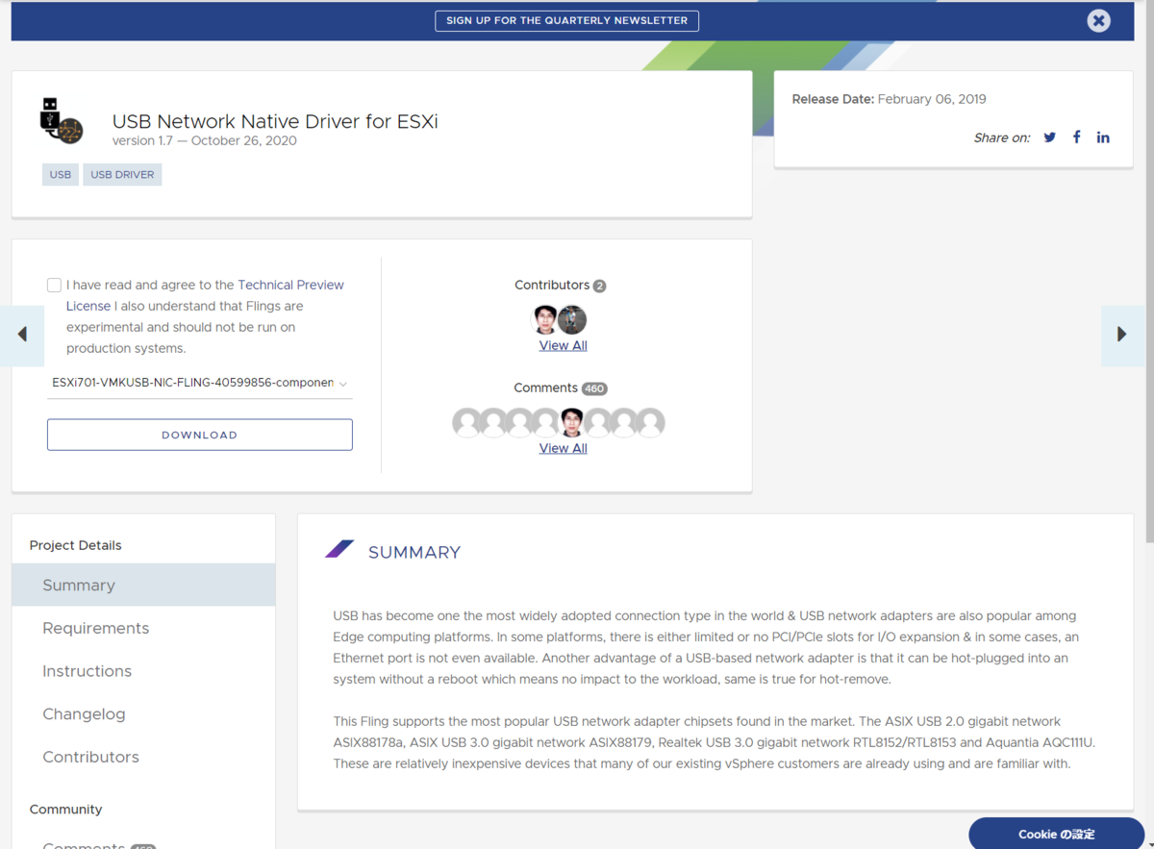Select the USB DRIVER tag
Screen dimensions: 1154x849
click(122, 175)
